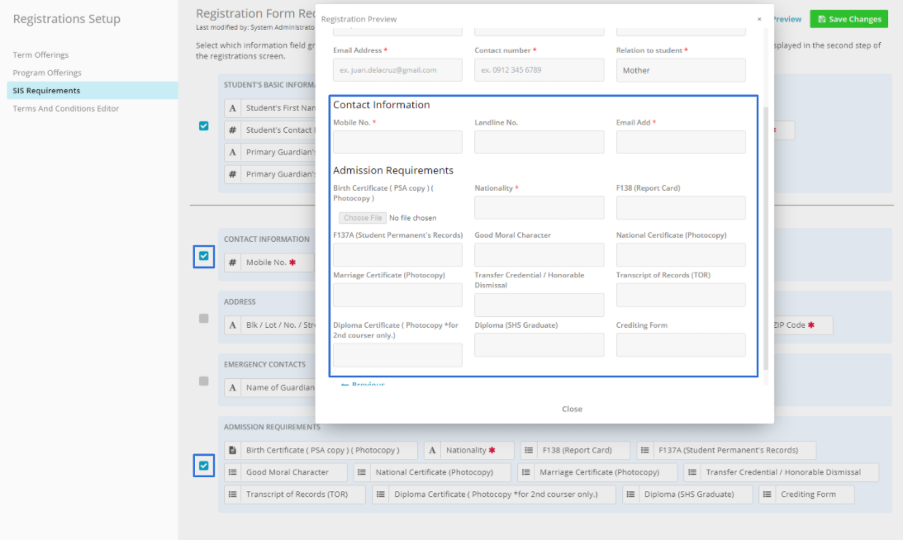Viewport: 903px width, 540px height.
Task: Enable the Emergency Contacts group checkbox
Action: click(204, 381)
